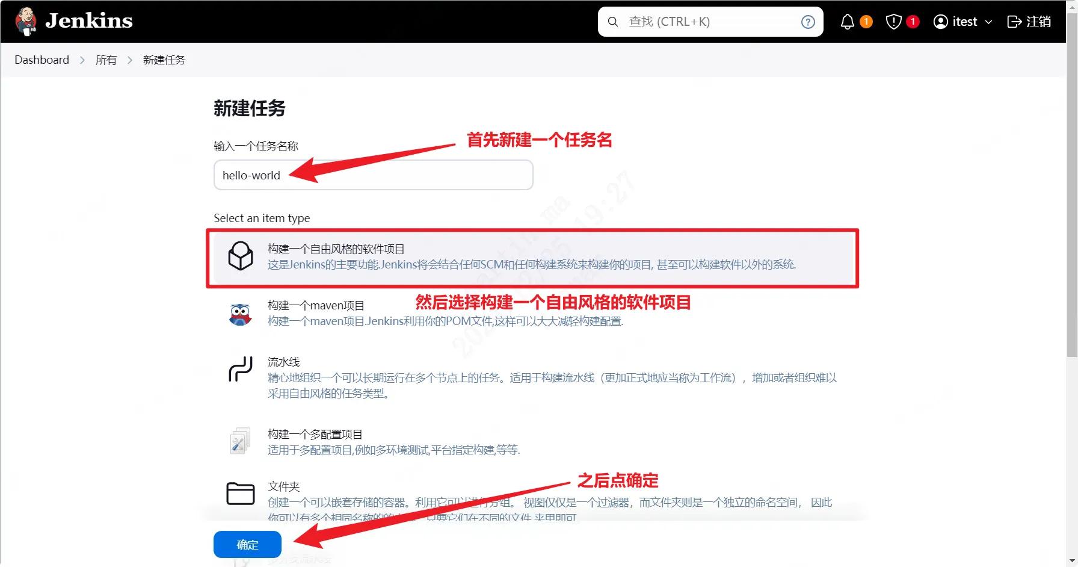Click the task name field containing hello-world
Image resolution: width=1078 pixels, height=567 pixels.
click(374, 175)
